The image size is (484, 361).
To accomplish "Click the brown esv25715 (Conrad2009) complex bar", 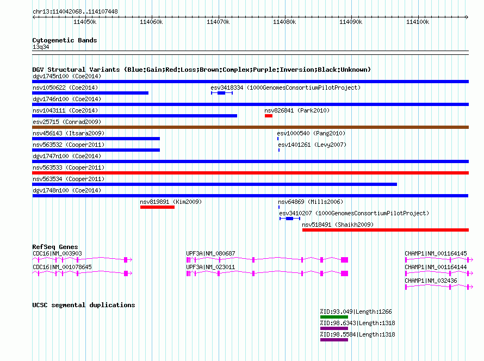I will coord(250,127).
